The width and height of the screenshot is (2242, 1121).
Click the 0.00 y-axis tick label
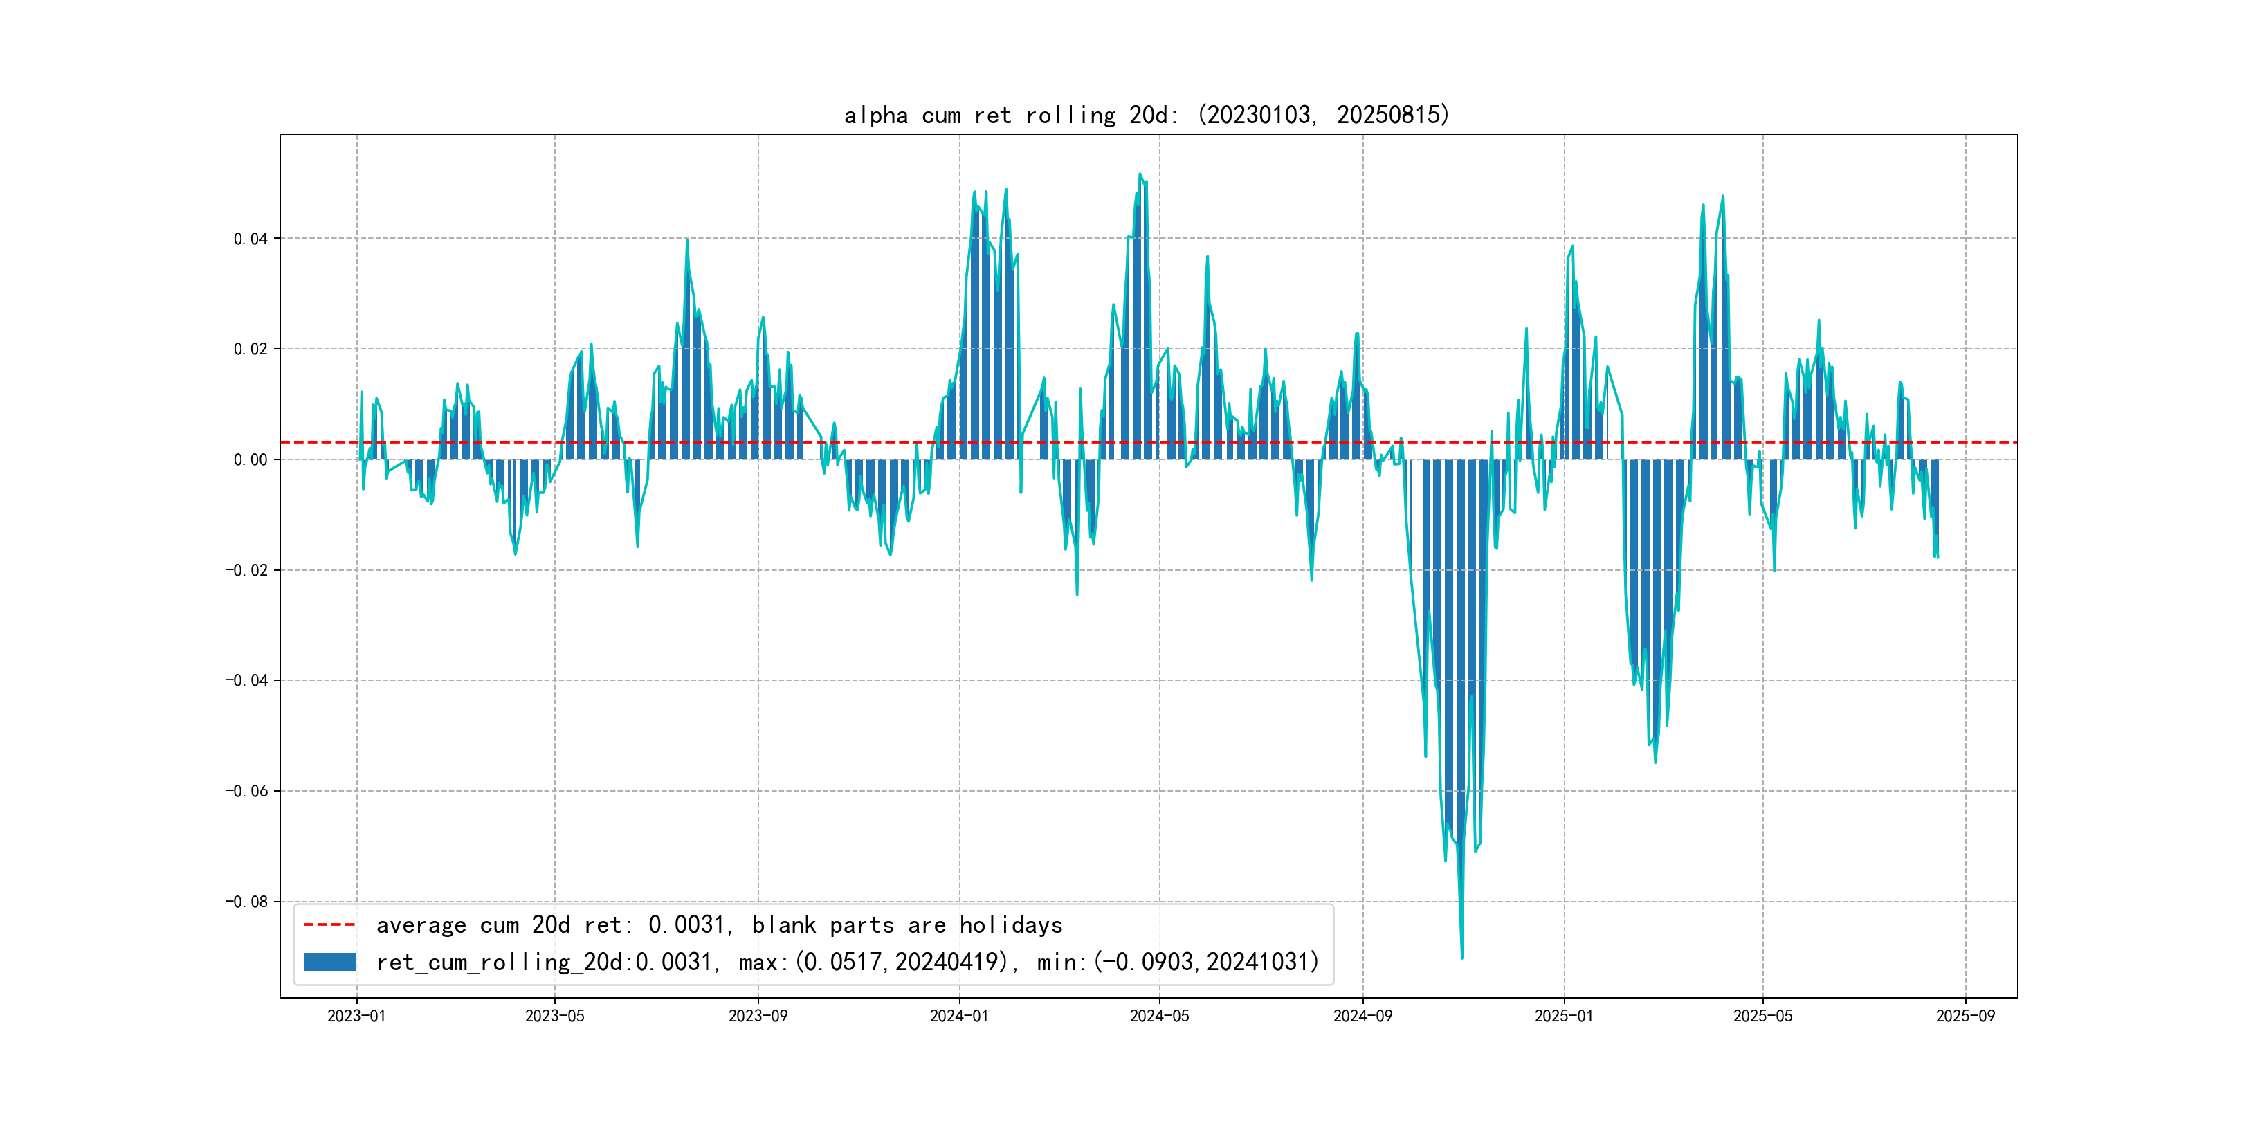[250, 459]
